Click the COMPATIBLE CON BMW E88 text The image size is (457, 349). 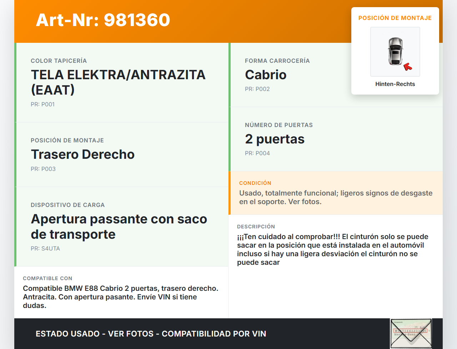pos(120,297)
